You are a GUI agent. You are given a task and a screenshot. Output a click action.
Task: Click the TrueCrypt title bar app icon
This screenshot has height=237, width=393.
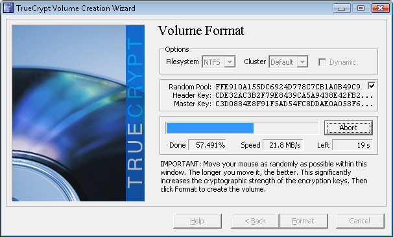[8, 8]
